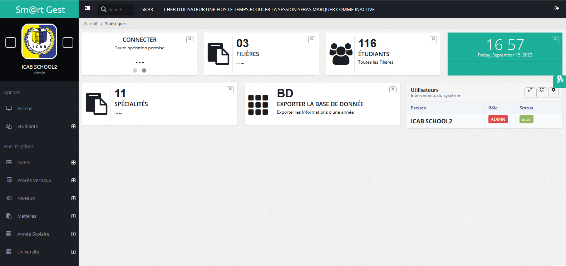566x266 pixels.
Task: Select the second carousel dot under Connecter
Action: [144, 70]
